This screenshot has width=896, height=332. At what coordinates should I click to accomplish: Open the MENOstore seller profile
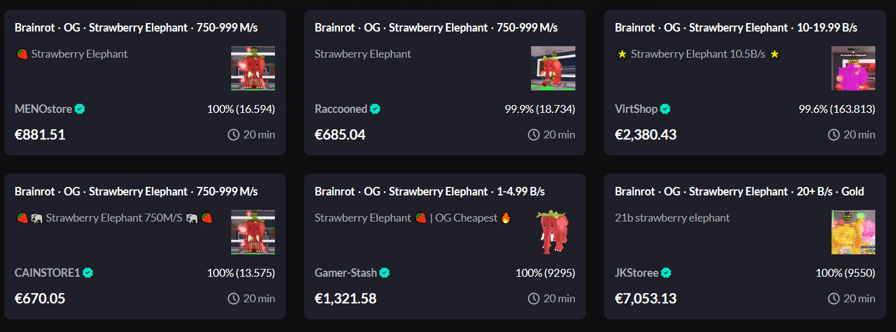43,109
